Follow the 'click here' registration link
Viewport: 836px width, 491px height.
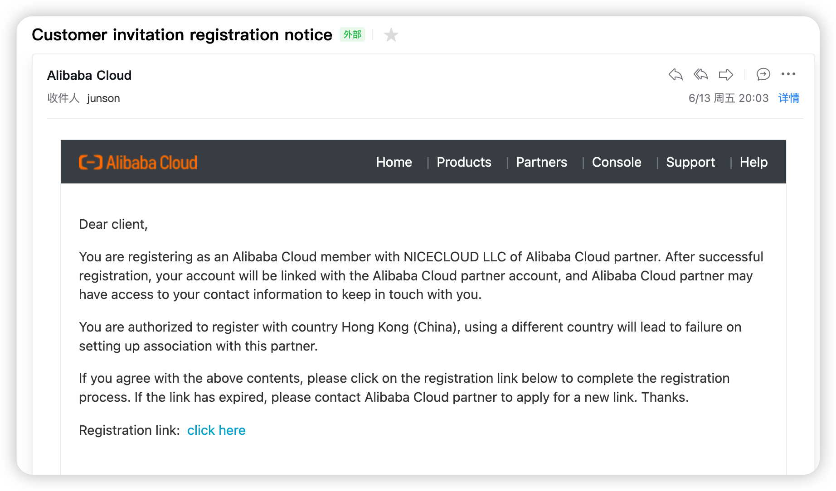[216, 430]
